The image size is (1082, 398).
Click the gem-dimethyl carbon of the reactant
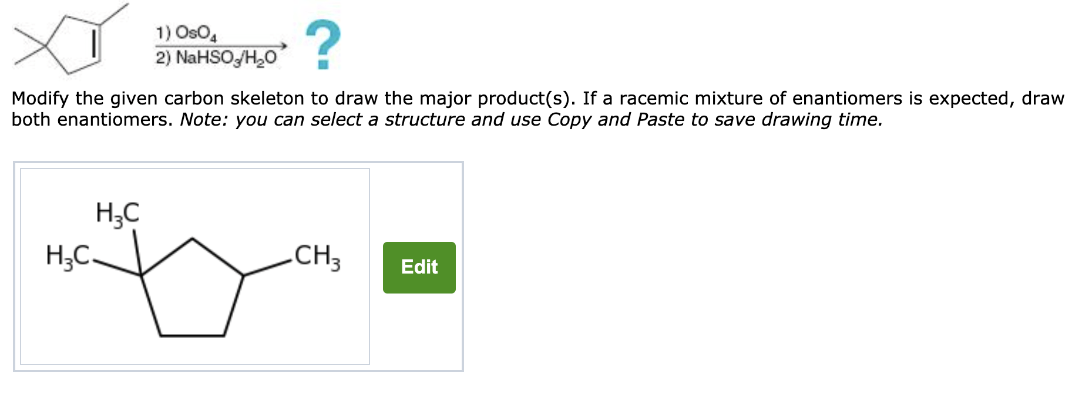45,45
